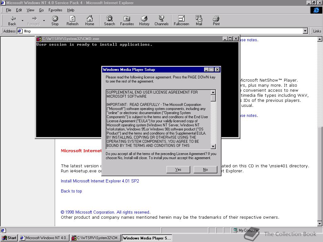Open the Favorites menu

click(56, 10)
